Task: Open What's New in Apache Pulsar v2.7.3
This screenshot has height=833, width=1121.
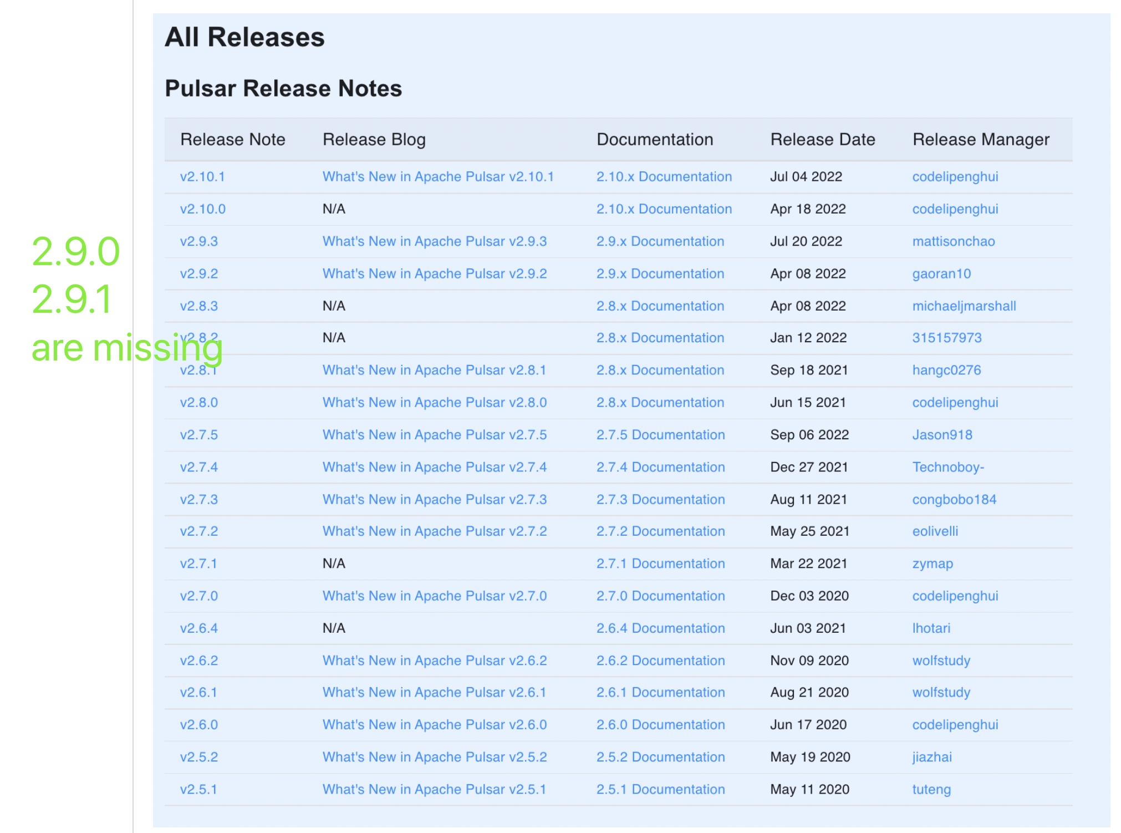Action: 434,500
